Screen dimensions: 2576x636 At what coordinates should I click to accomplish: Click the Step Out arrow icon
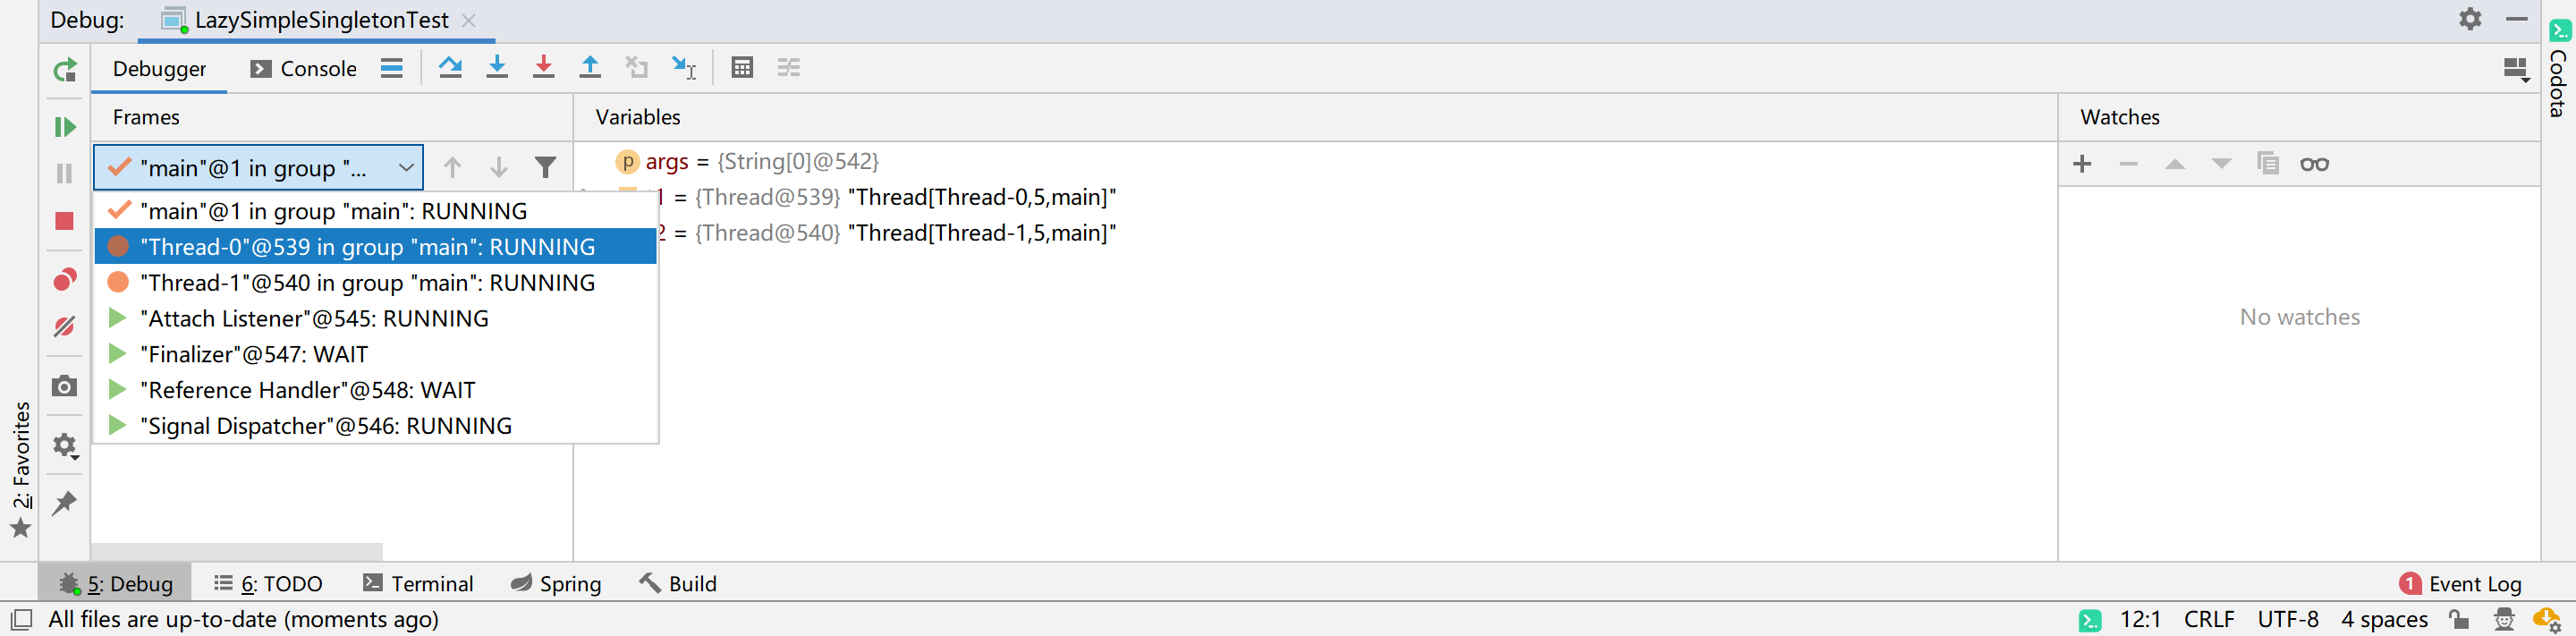coord(590,68)
